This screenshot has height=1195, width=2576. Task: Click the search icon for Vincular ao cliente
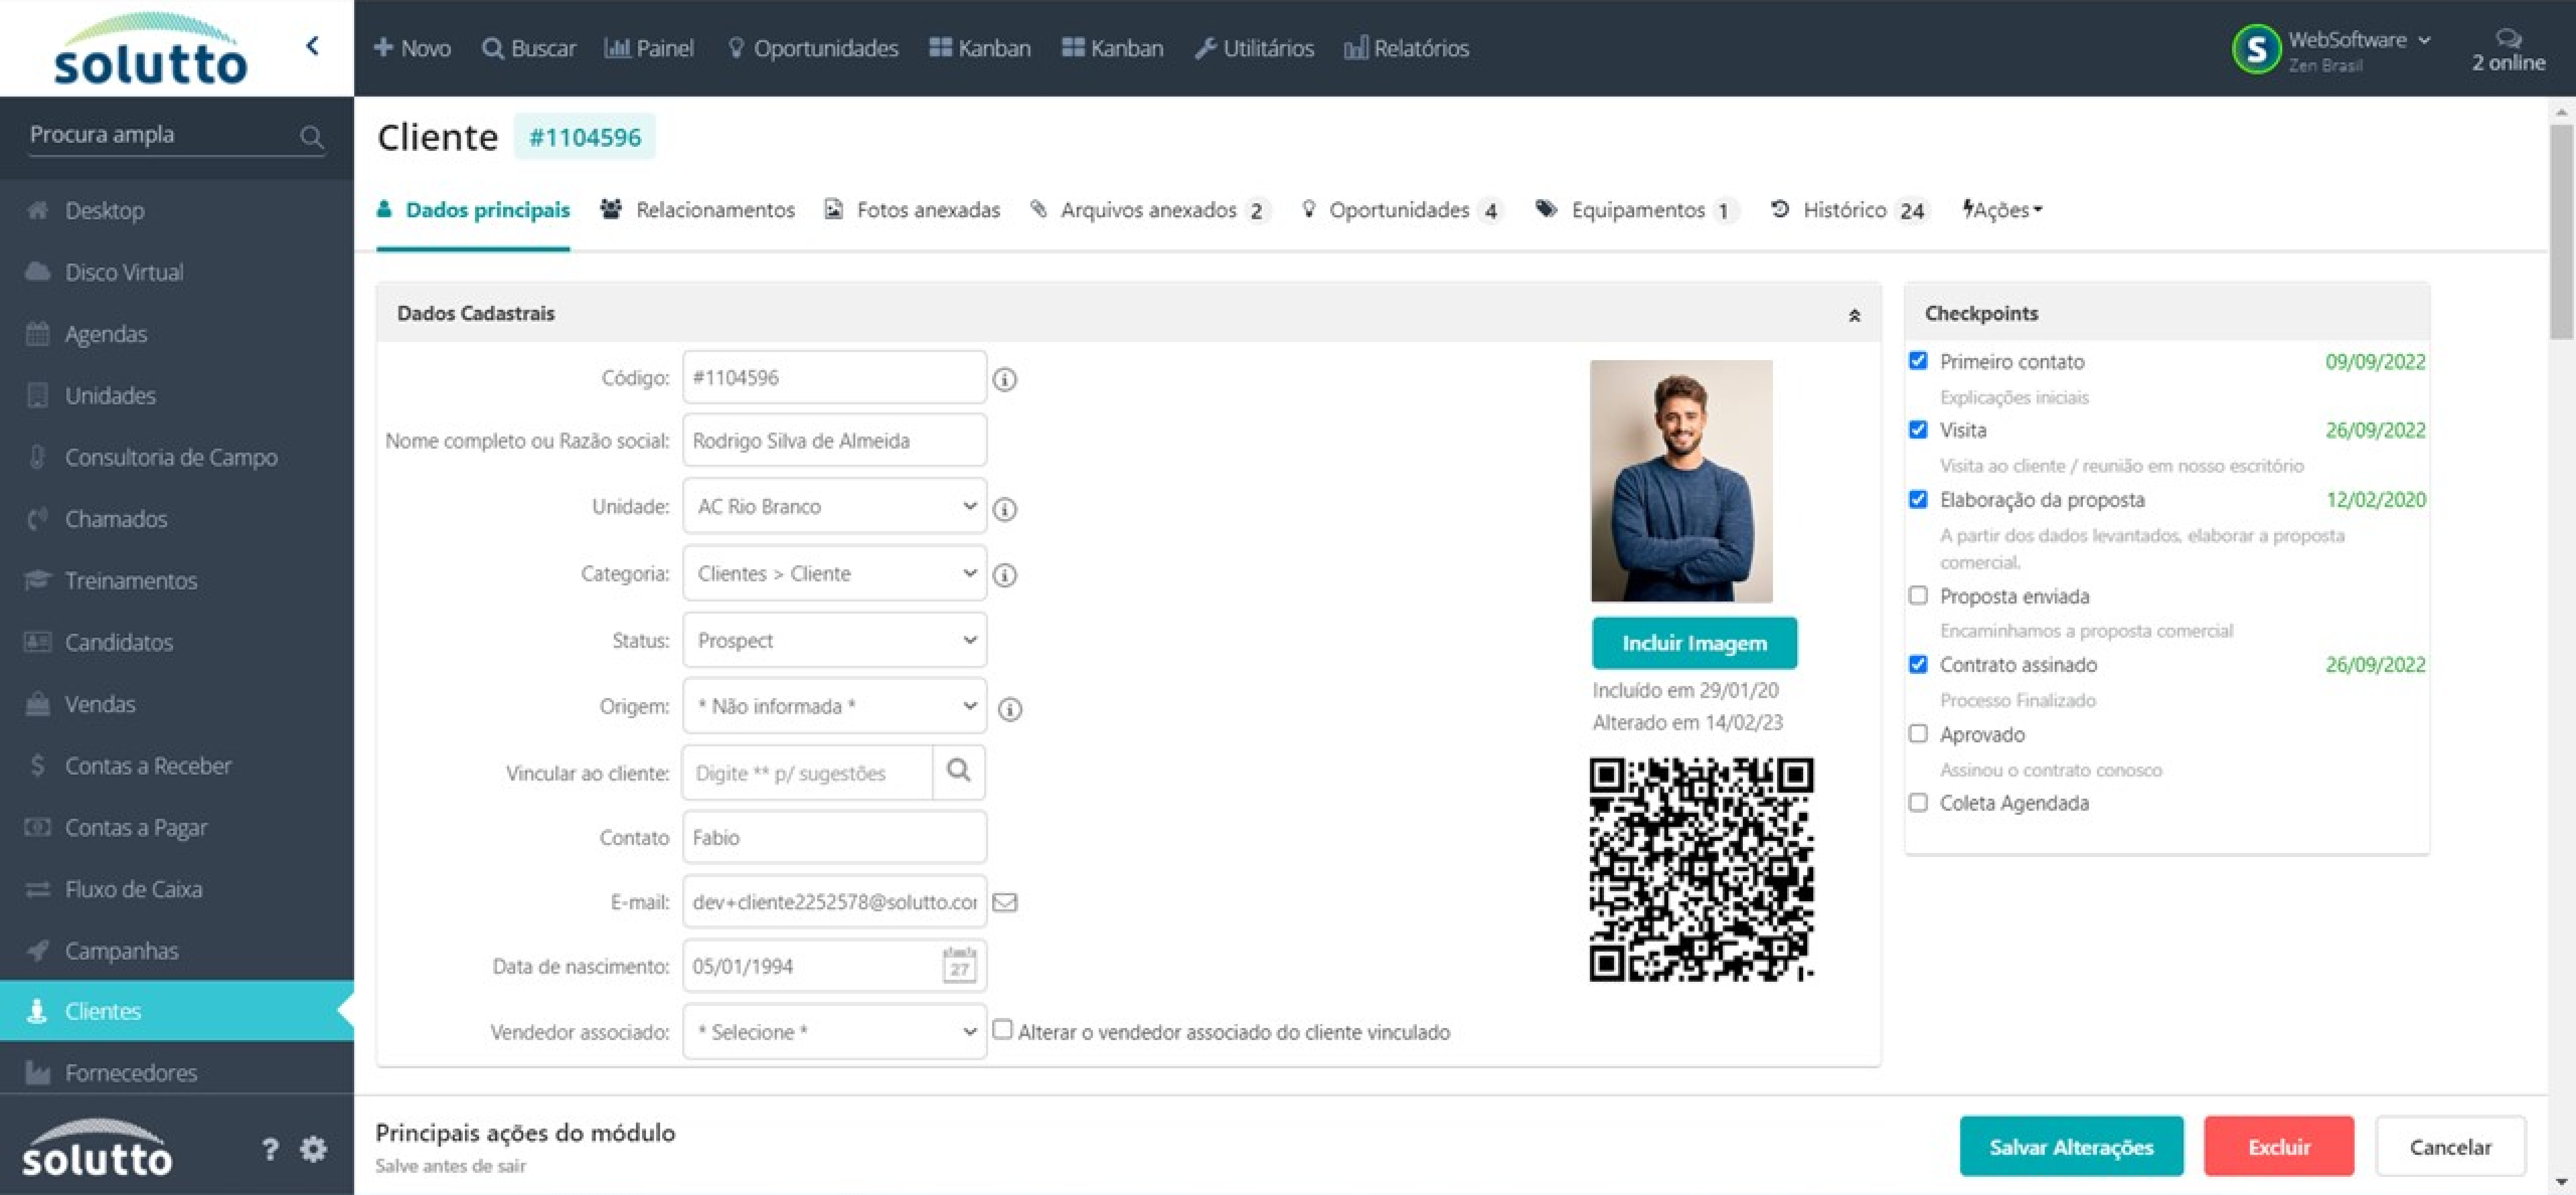958,771
